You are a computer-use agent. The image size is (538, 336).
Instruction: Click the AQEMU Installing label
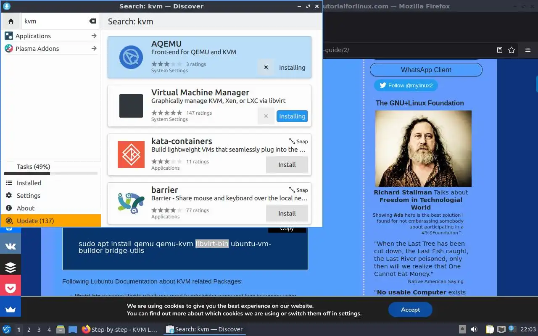click(x=292, y=68)
